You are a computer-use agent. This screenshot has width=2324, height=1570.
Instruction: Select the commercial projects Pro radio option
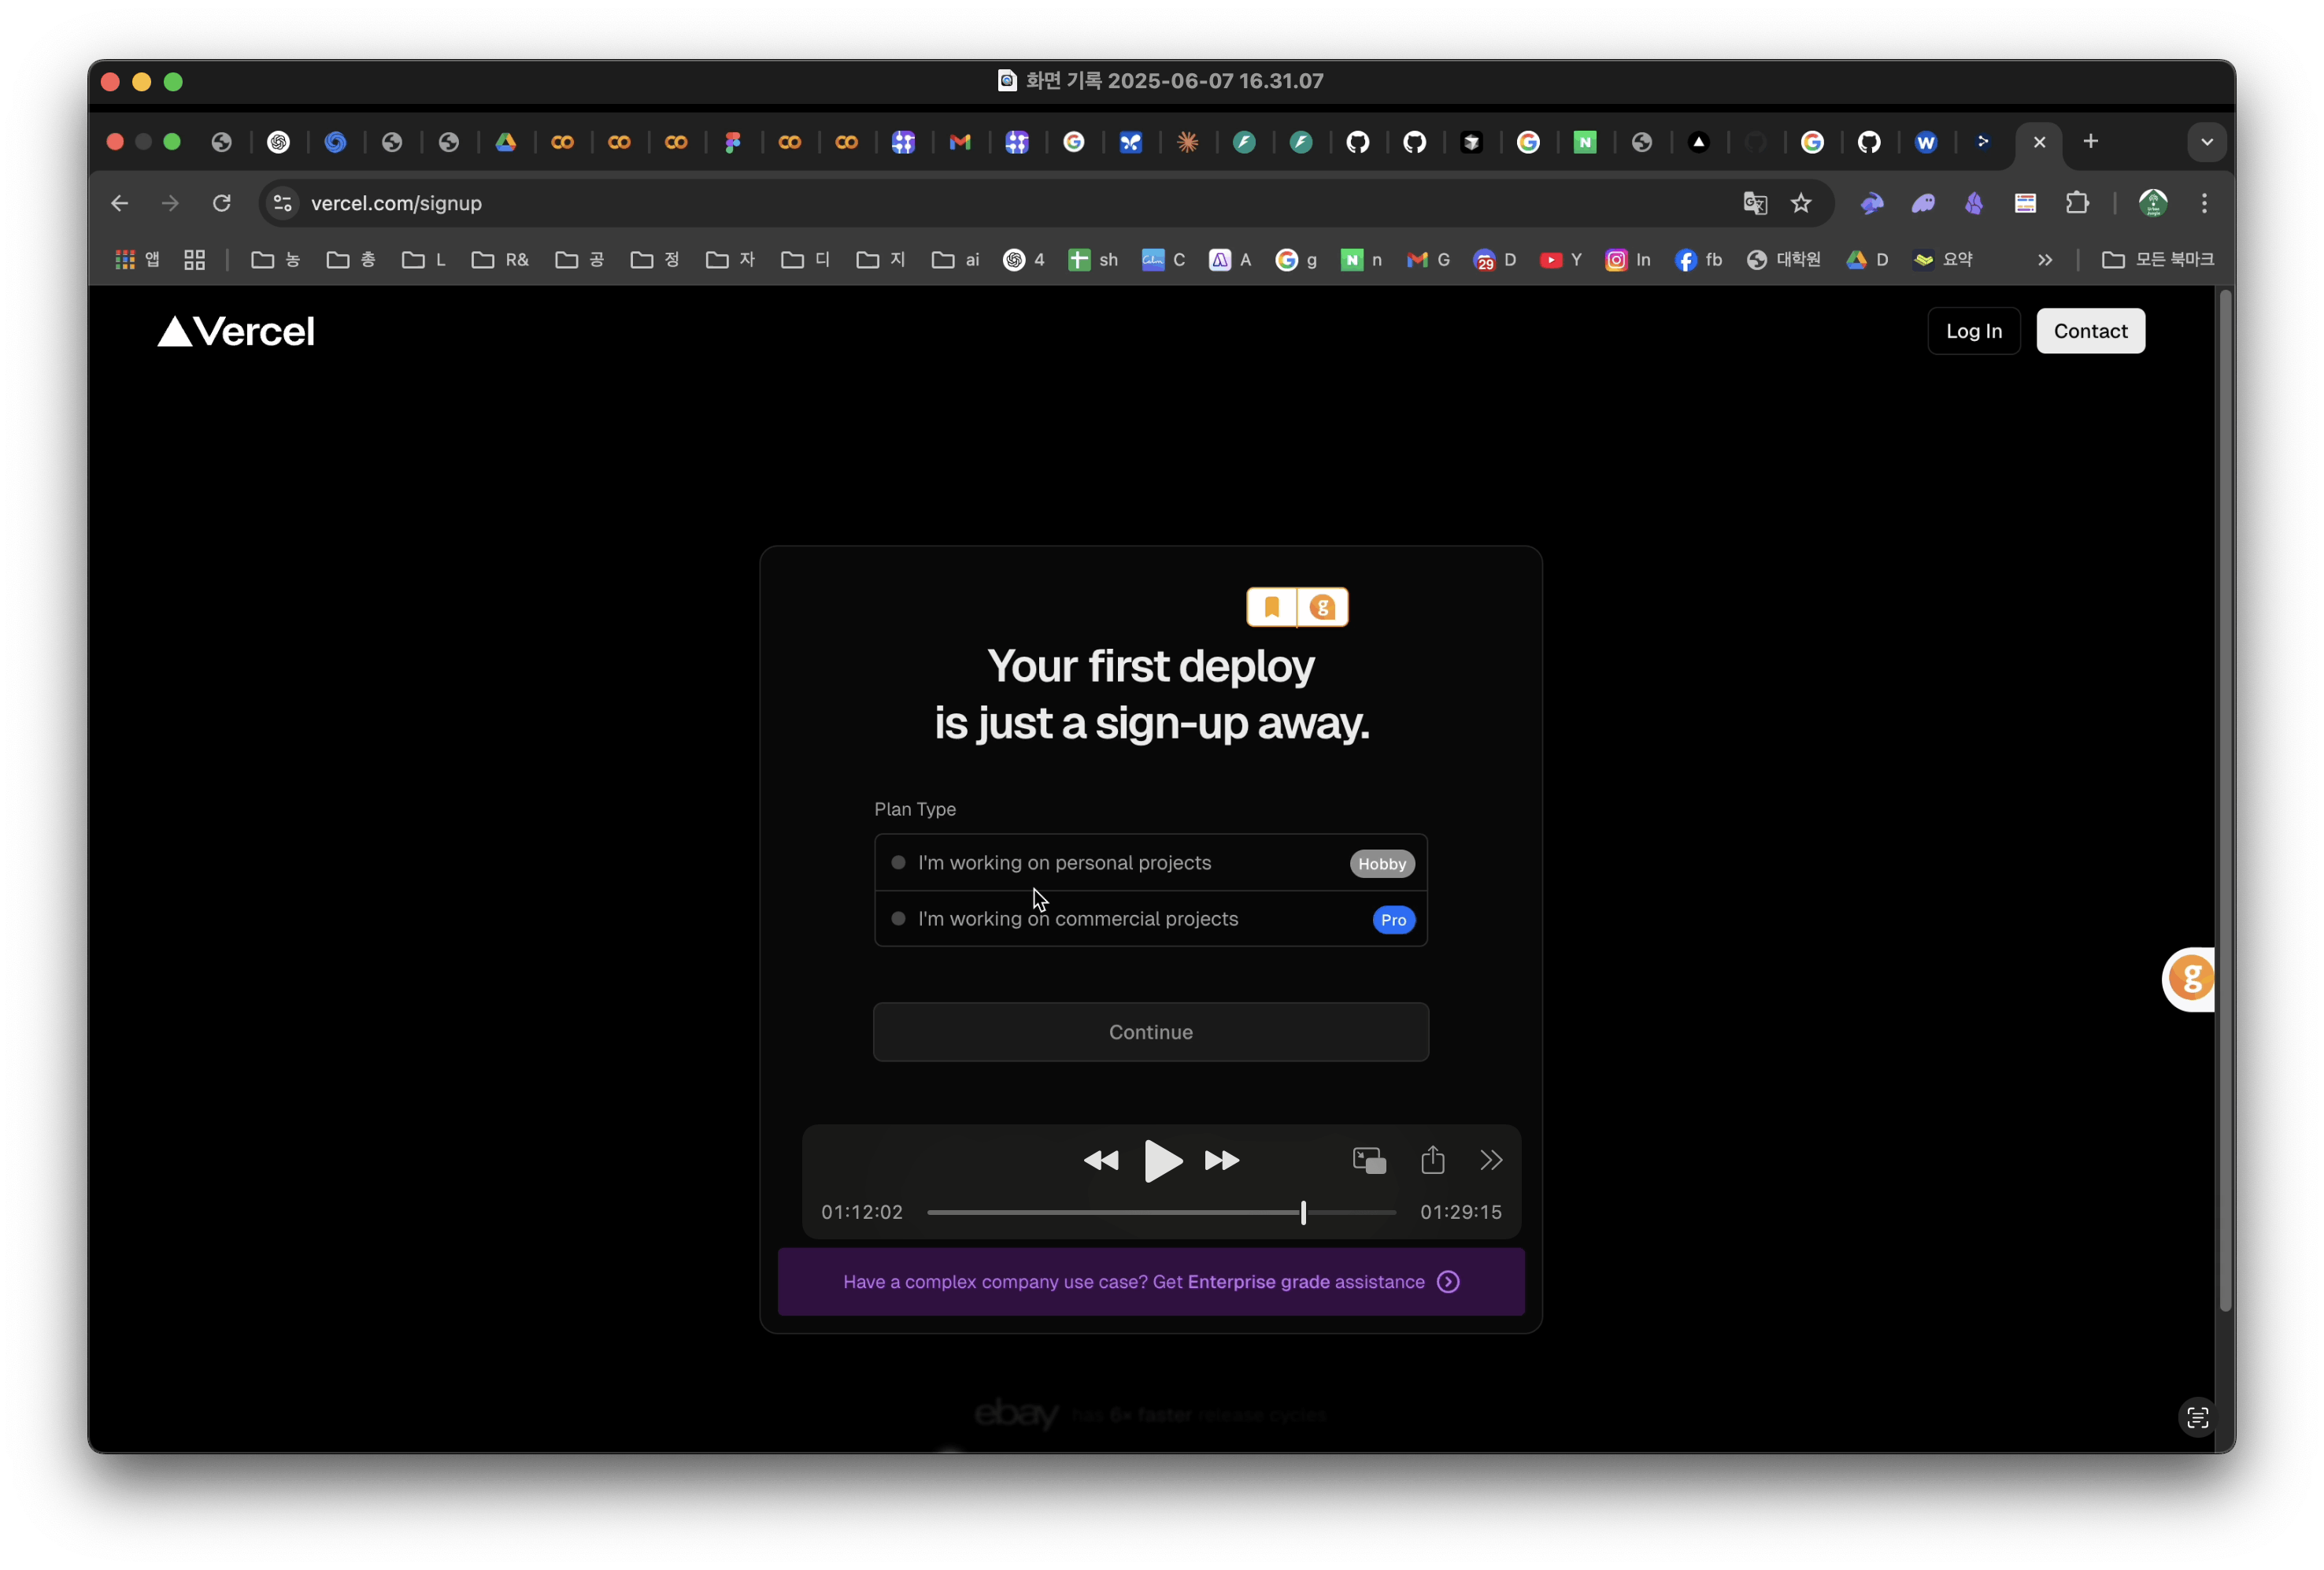point(1150,918)
